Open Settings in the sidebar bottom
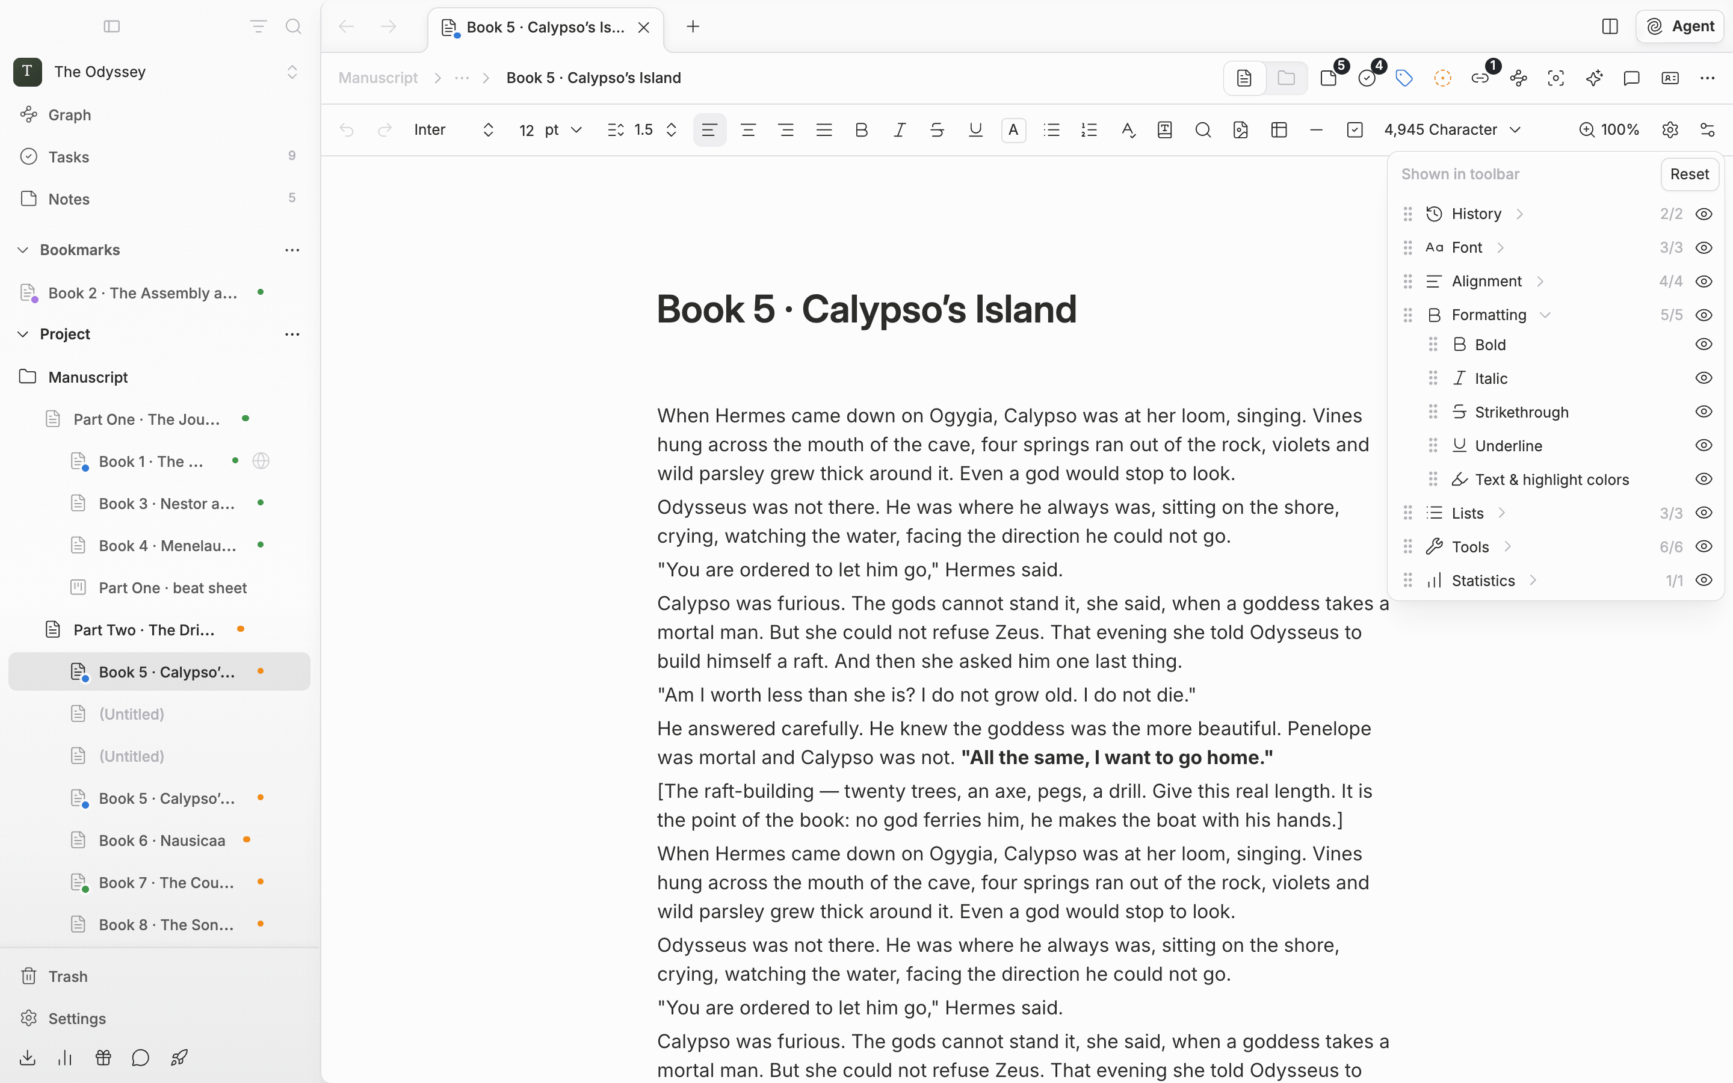 159,1019
